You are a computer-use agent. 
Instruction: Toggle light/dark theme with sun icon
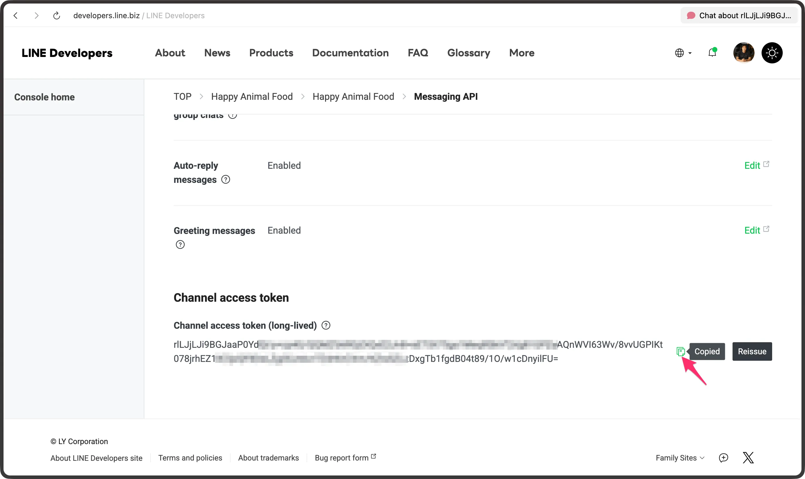(x=772, y=53)
